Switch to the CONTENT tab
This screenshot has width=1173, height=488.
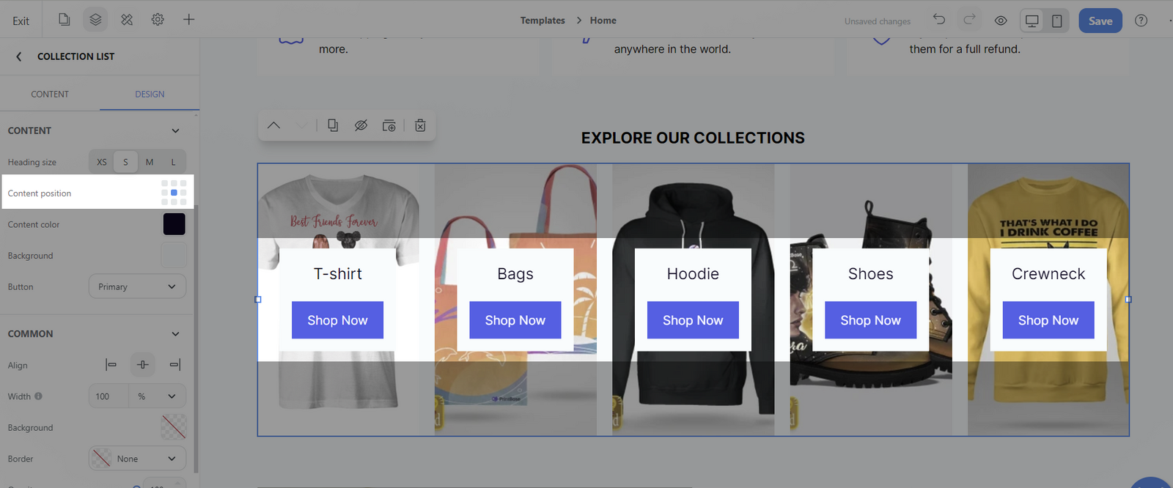point(50,94)
